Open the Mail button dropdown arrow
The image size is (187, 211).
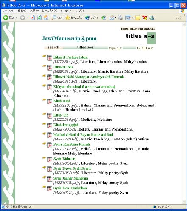point(115,18)
